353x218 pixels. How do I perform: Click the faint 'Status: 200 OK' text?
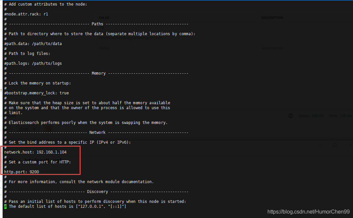click(311, 116)
